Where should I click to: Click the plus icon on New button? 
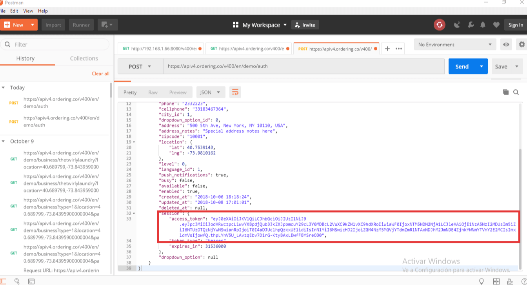[7, 25]
